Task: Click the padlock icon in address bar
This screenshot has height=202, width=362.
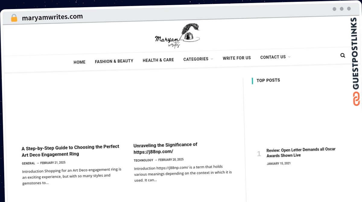Action: coord(14,18)
